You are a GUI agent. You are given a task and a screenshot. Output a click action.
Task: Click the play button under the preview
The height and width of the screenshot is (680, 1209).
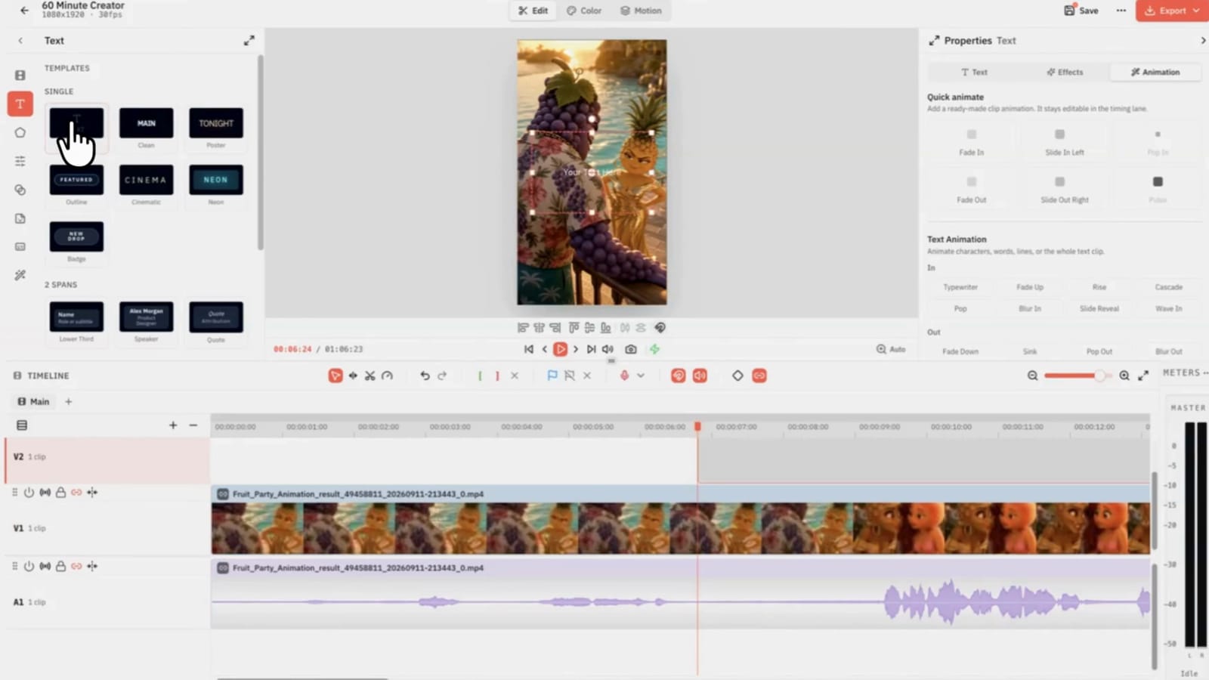point(560,349)
